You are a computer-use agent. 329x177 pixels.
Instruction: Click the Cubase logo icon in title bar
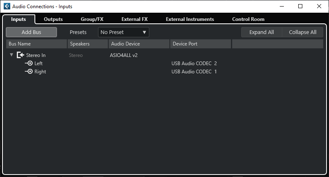click(7, 6)
